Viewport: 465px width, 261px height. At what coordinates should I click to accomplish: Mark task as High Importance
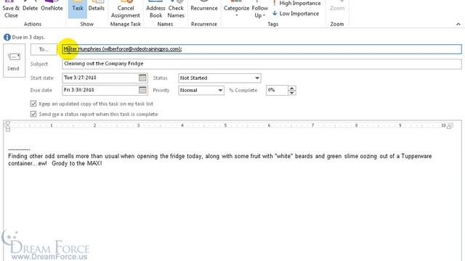click(296, 3)
